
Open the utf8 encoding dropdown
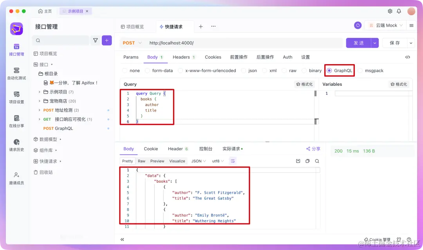tap(218, 161)
